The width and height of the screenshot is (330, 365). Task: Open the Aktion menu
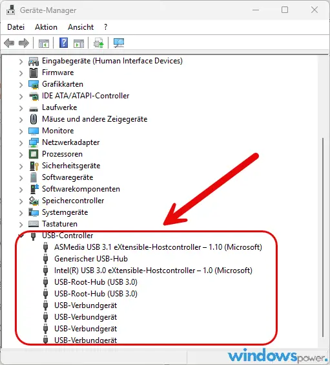46,27
